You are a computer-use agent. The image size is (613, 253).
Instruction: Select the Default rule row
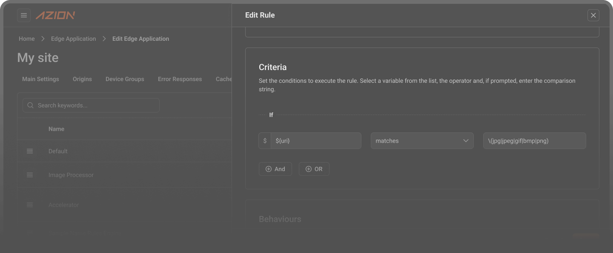(x=124, y=151)
